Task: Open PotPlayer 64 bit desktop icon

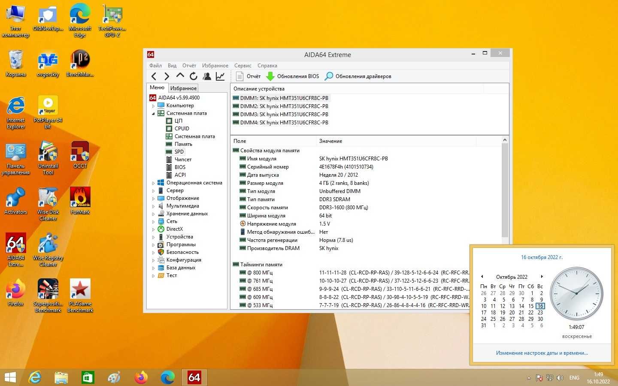Action: coord(48,112)
